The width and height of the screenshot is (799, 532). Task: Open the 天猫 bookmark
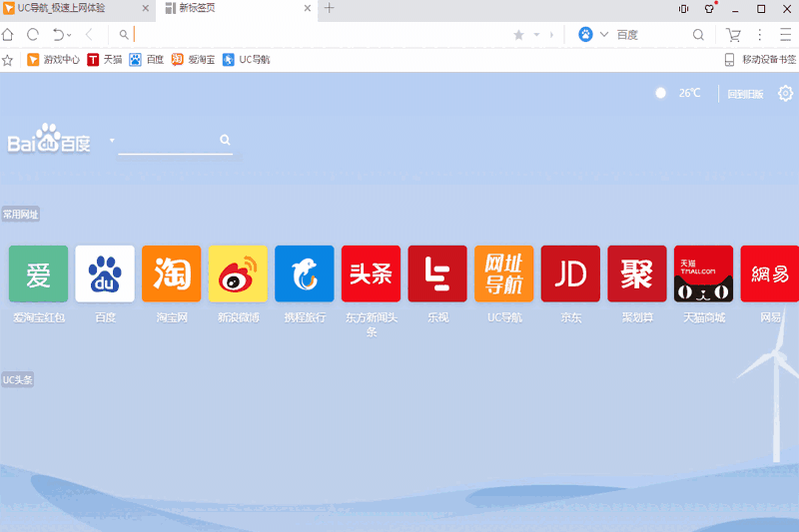(105, 60)
